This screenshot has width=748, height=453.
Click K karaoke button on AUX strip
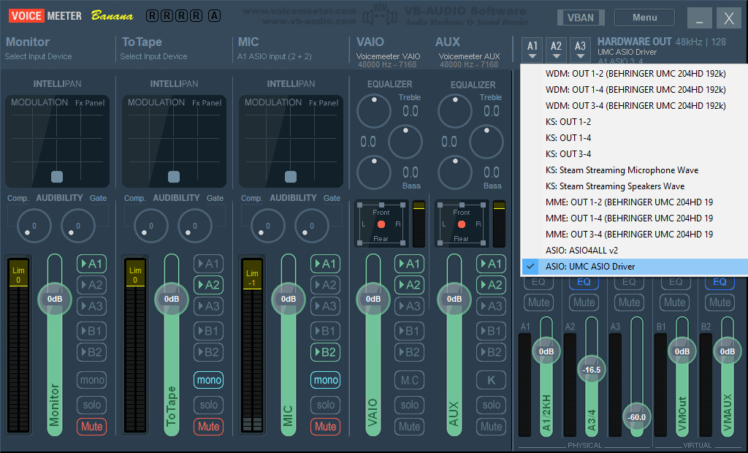[491, 380]
